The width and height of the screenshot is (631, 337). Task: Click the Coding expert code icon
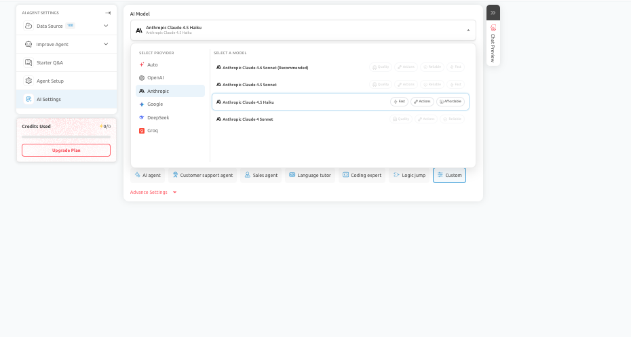click(345, 175)
